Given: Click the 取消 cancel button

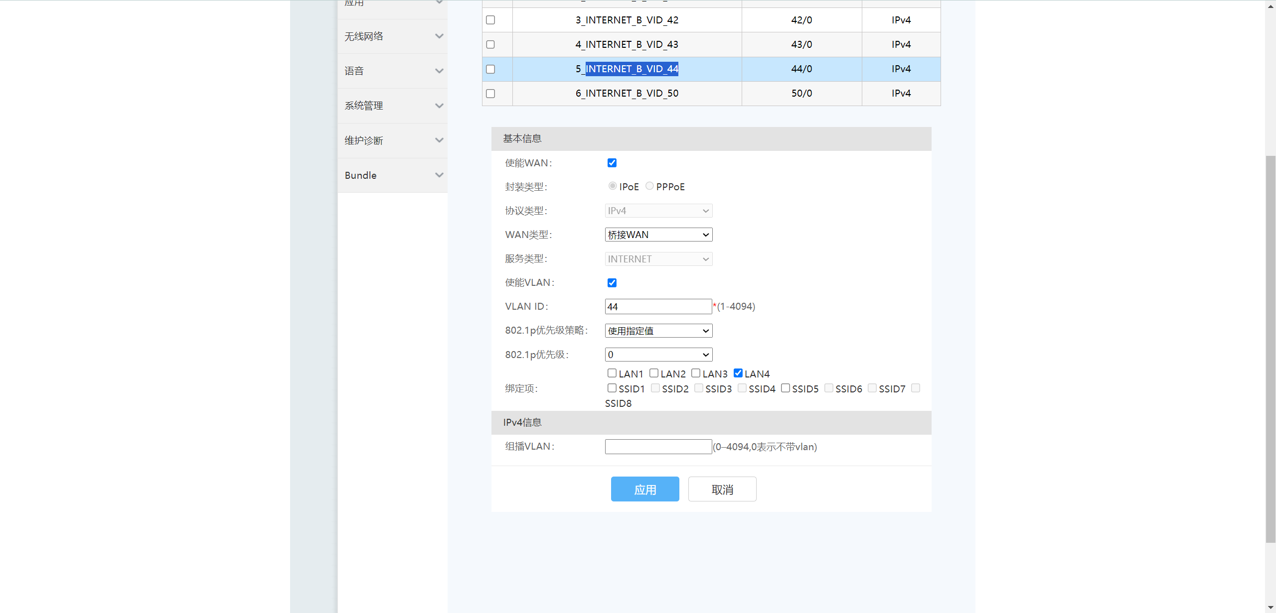Looking at the screenshot, I should point(722,489).
